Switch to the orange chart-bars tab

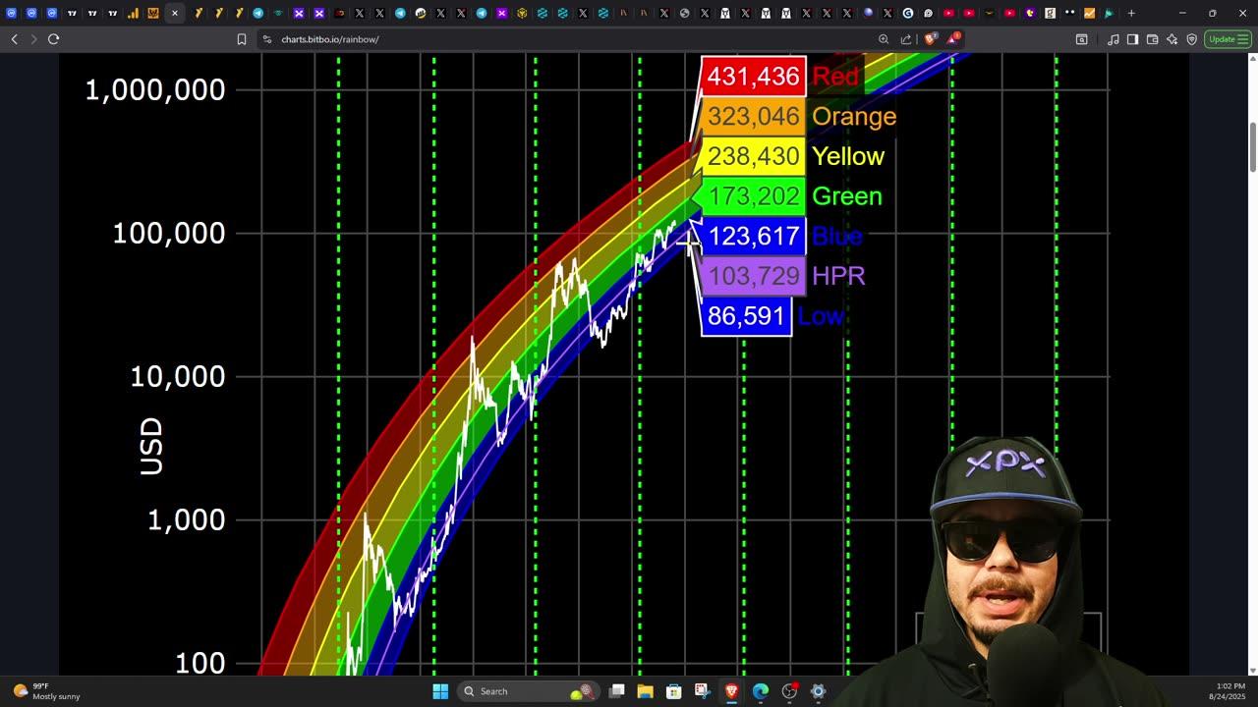133,13
